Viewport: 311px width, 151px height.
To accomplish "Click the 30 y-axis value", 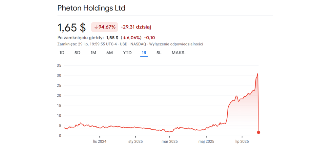I will tap(59, 76).
